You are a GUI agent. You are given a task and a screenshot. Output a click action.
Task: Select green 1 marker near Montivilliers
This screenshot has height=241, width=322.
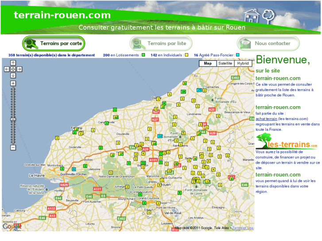point(62,168)
